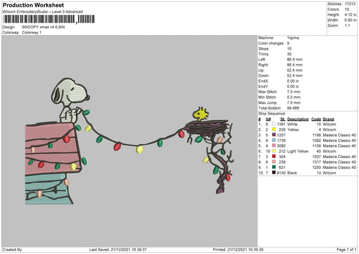Select design name 'SNOOPY xmas v4 6,8IN'
Screen dimensions: 359x254
43,27
